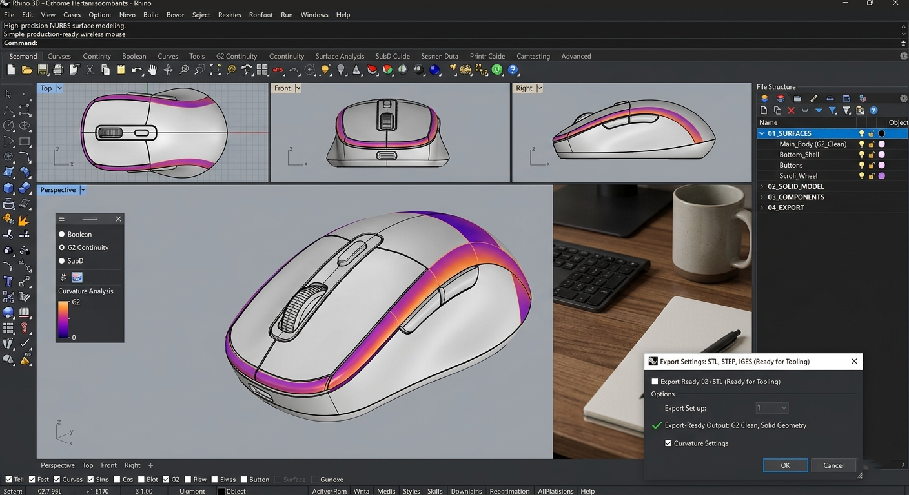Select the Pan hand tool
909x495 pixels.
pyautogui.click(x=152, y=70)
